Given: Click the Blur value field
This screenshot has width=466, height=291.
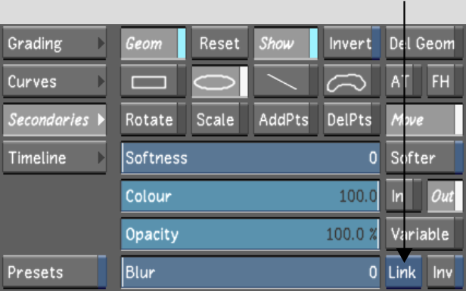Looking at the screenshot, I should pos(250,272).
